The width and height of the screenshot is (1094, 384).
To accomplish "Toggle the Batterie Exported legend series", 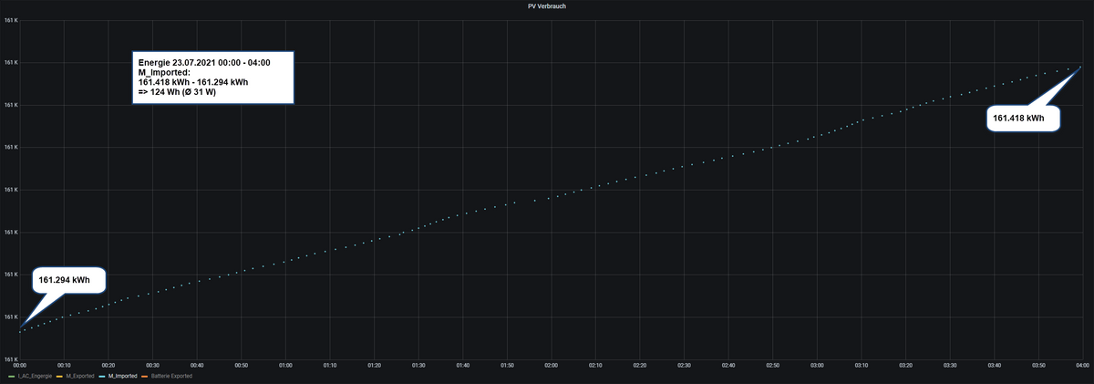I will tap(170, 375).
